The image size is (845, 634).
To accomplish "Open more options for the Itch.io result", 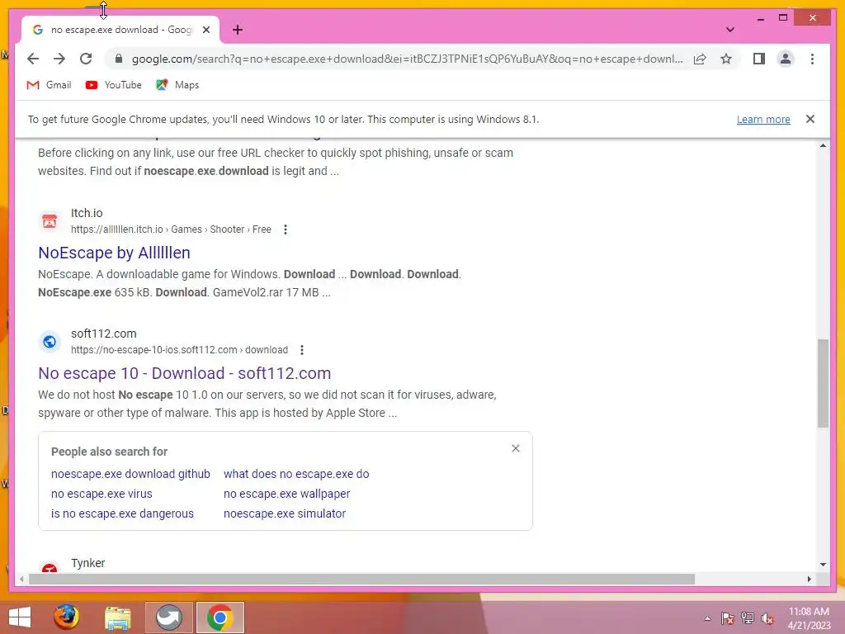I will pyautogui.click(x=286, y=229).
